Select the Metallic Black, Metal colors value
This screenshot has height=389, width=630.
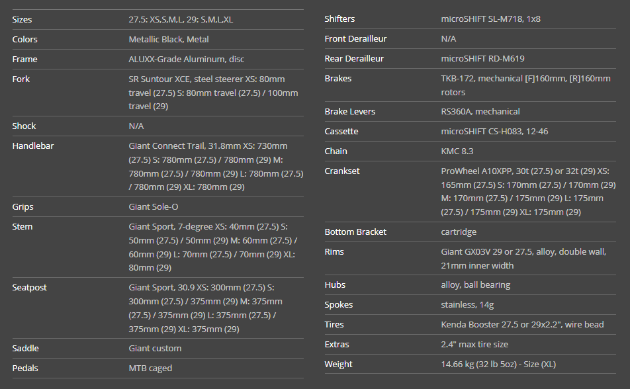point(169,40)
